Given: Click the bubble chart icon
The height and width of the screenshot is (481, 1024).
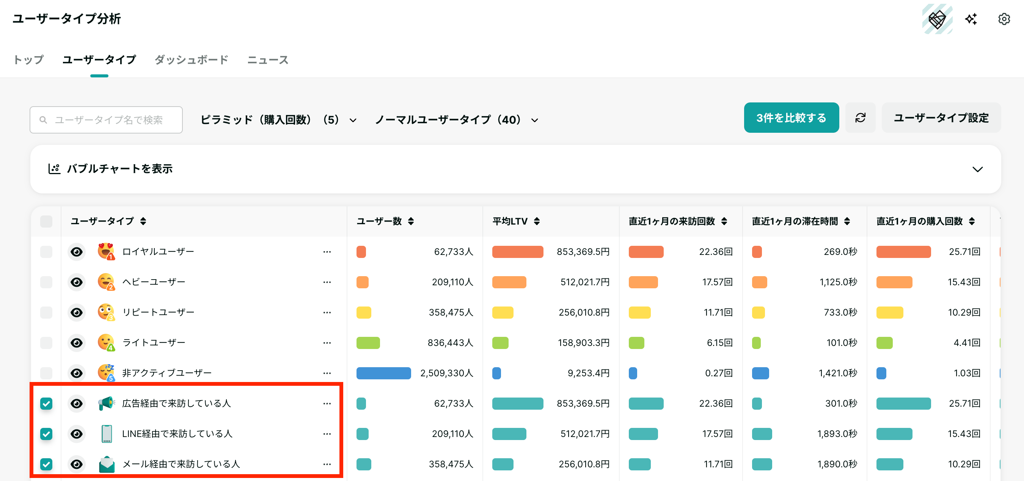Looking at the screenshot, I should click(54, 168).
